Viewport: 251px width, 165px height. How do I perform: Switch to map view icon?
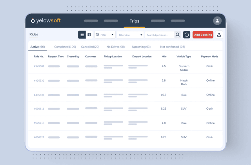pyautogui.click(x=89, y=35)
